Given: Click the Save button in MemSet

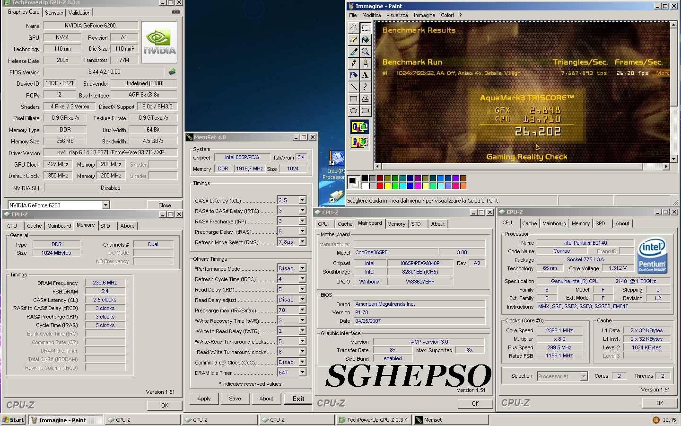Looking at the screenshot, I should (235, 399).
